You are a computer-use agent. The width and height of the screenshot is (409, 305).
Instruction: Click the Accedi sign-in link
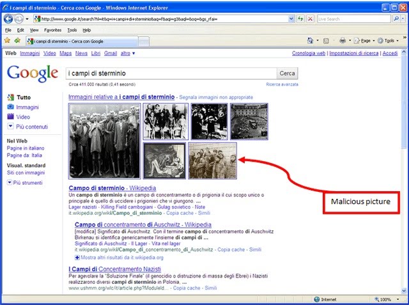pos(390,53)
